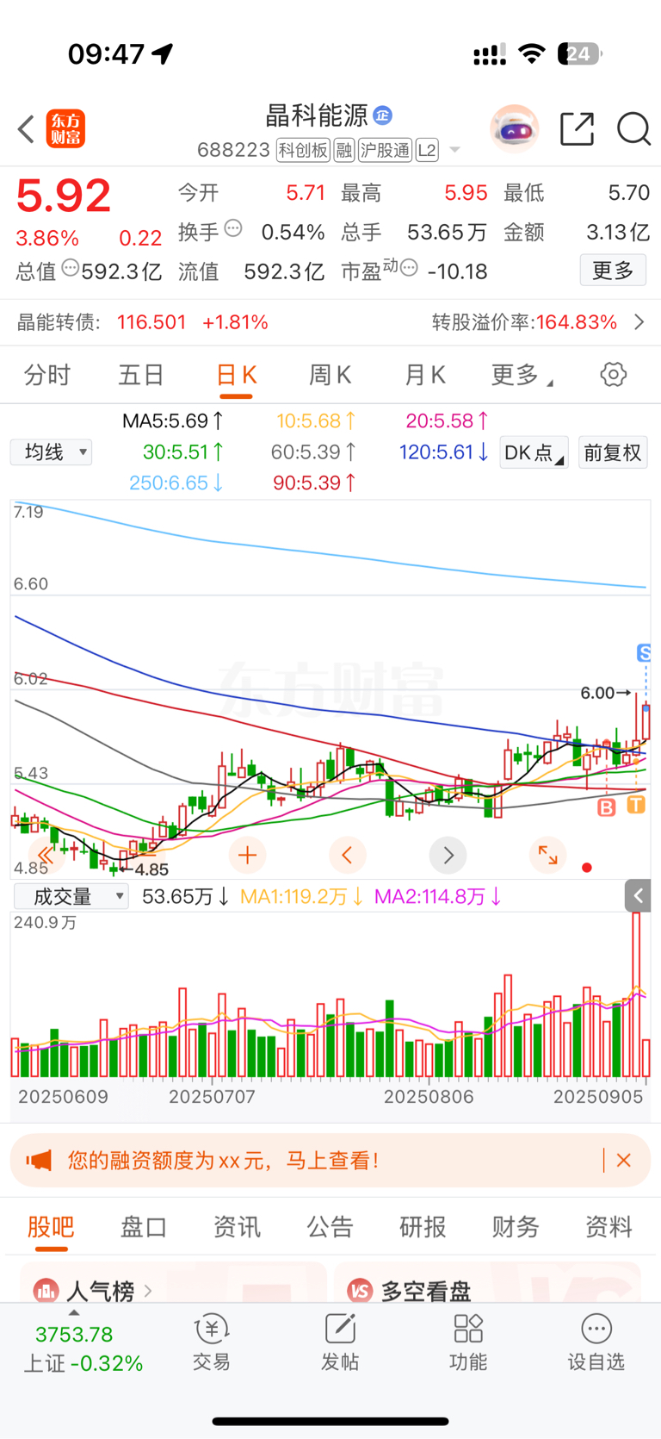Tap 设自选 in the bottom bar

click(596, 1344)
